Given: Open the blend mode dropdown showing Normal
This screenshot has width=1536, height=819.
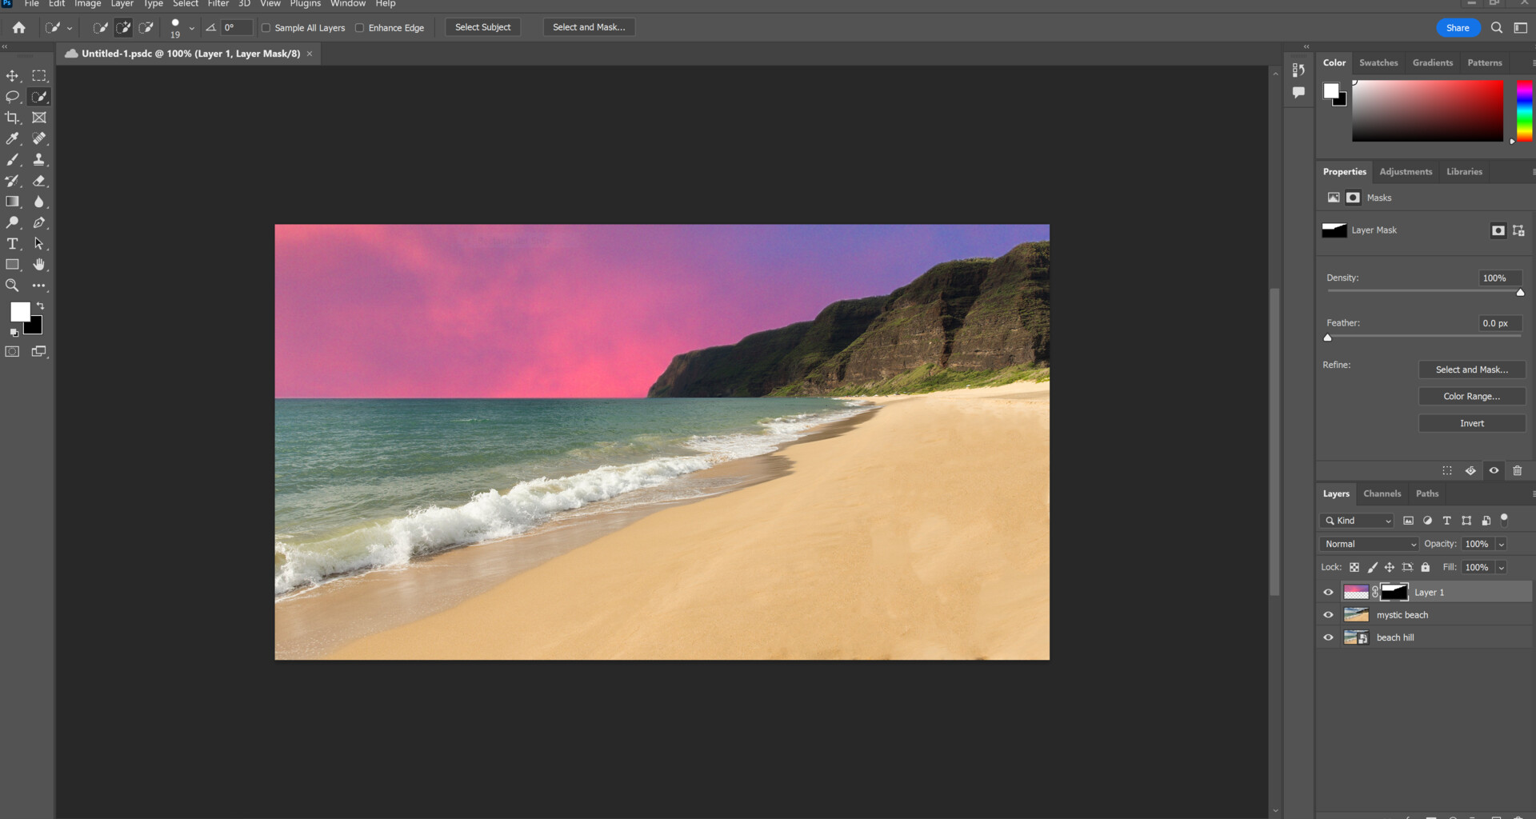Looking at the screenshot, I should 1368,544.
